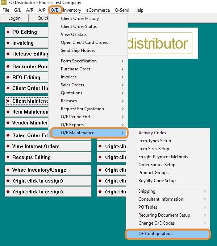Viewport: 217px width, 246px height.
Task: Click the diamond bullet beside PO Editing
Action: pos(8,32)
